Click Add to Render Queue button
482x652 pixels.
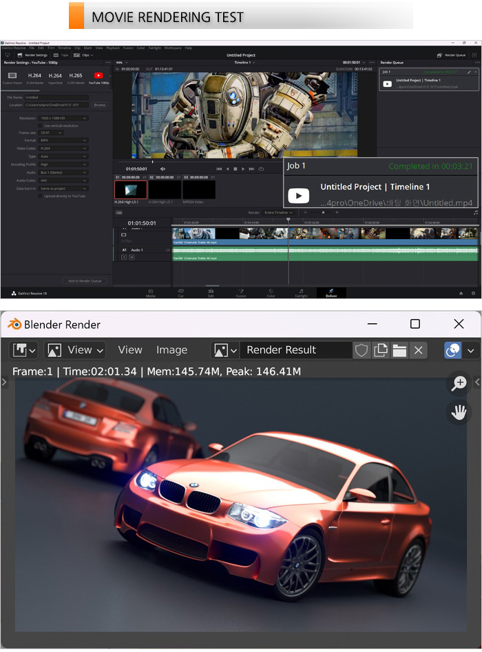(x=85, y=281)
